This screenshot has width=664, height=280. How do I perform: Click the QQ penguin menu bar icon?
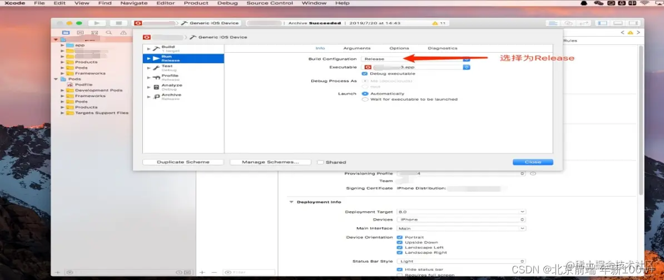[x=584, y=3]
